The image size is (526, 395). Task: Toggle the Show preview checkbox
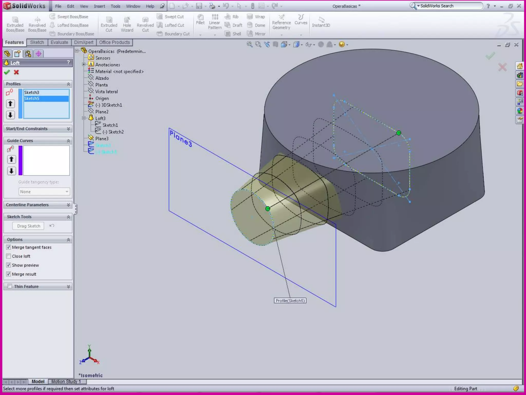click(8, 265)
